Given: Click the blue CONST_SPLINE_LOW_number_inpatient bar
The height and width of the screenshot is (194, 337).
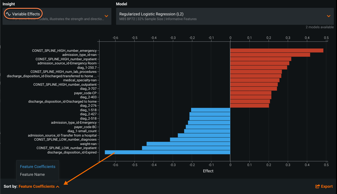Looking at the screenshot, I should [x=186, y=148].
